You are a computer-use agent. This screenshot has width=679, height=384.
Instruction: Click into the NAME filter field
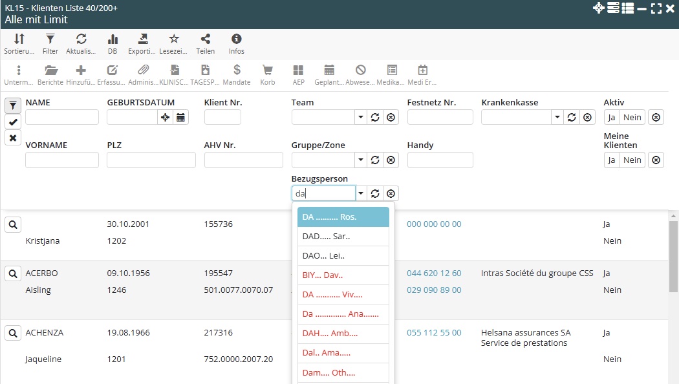tap(62, 117)
